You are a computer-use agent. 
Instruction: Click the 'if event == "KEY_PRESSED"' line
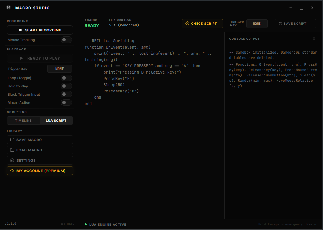click(147, 66)
